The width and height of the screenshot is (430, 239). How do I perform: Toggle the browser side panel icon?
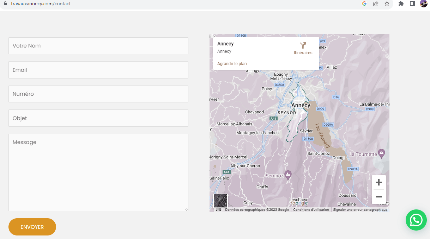click(x=412, y=4)
